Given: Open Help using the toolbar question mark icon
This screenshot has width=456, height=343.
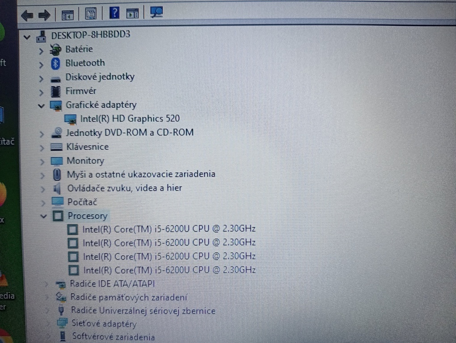Looking at the screenshot, I should (114, 13).
